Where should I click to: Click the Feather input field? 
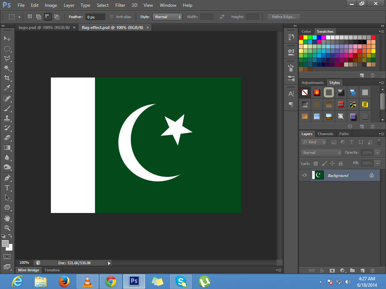pyautogui.click(x=95, y=17)
